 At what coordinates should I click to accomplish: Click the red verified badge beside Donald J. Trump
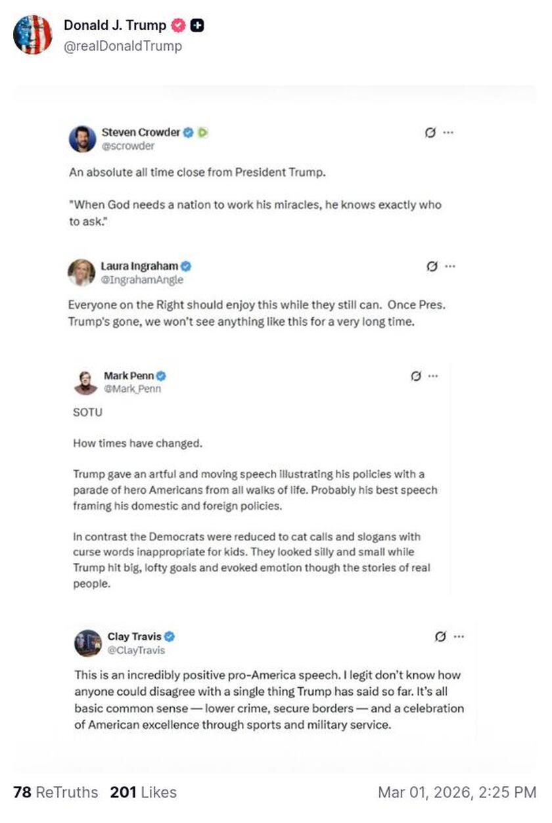[x=178, y=26]
